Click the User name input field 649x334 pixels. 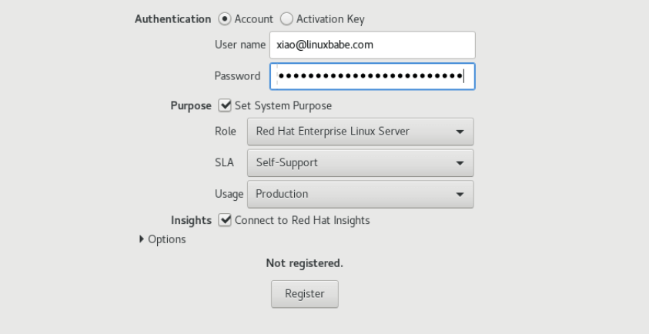click(x=372, y=45)
